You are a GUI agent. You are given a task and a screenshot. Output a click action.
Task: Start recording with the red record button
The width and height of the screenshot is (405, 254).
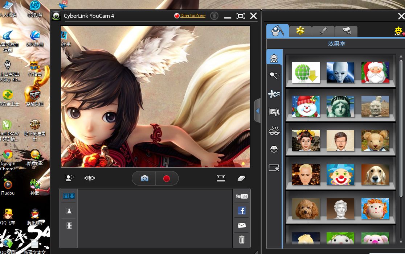167,178
